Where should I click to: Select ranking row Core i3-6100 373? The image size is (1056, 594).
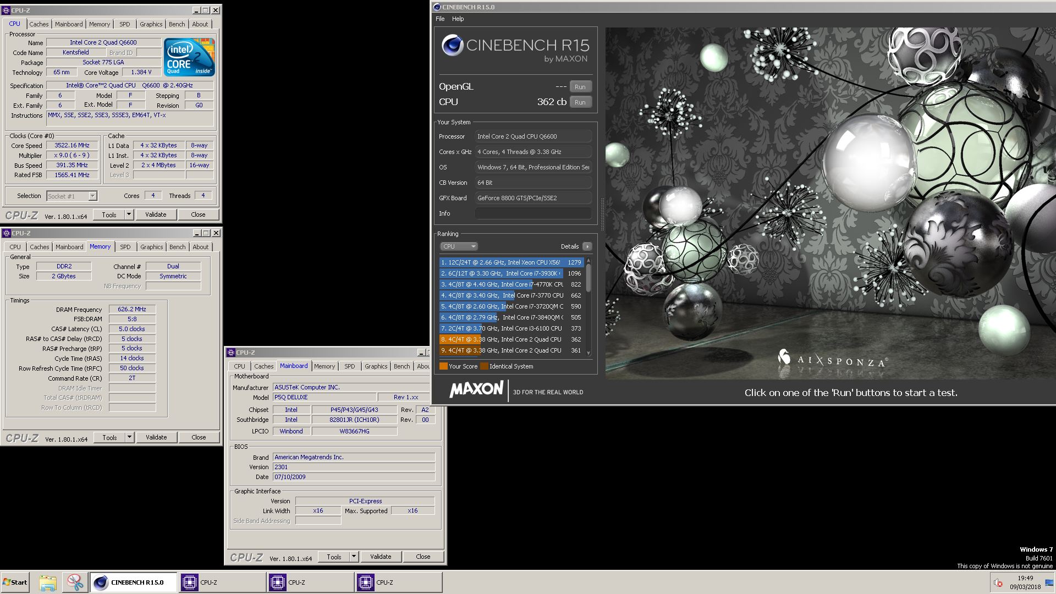click(x=511, y=328)
